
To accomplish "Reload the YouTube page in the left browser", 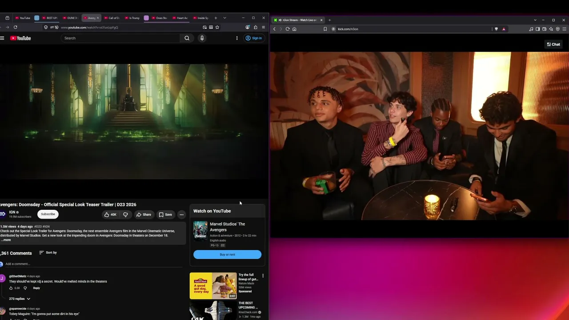I will click(x=15, y=27).
